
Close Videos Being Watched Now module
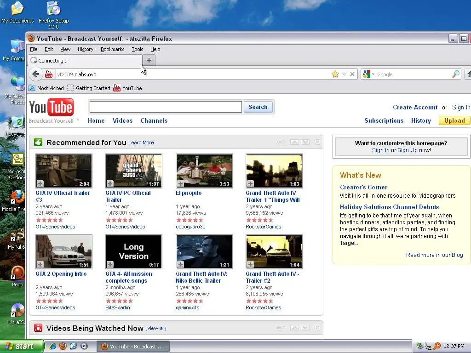(317, 328)
